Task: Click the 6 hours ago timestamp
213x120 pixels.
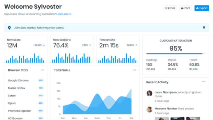Action: [162, 113]
